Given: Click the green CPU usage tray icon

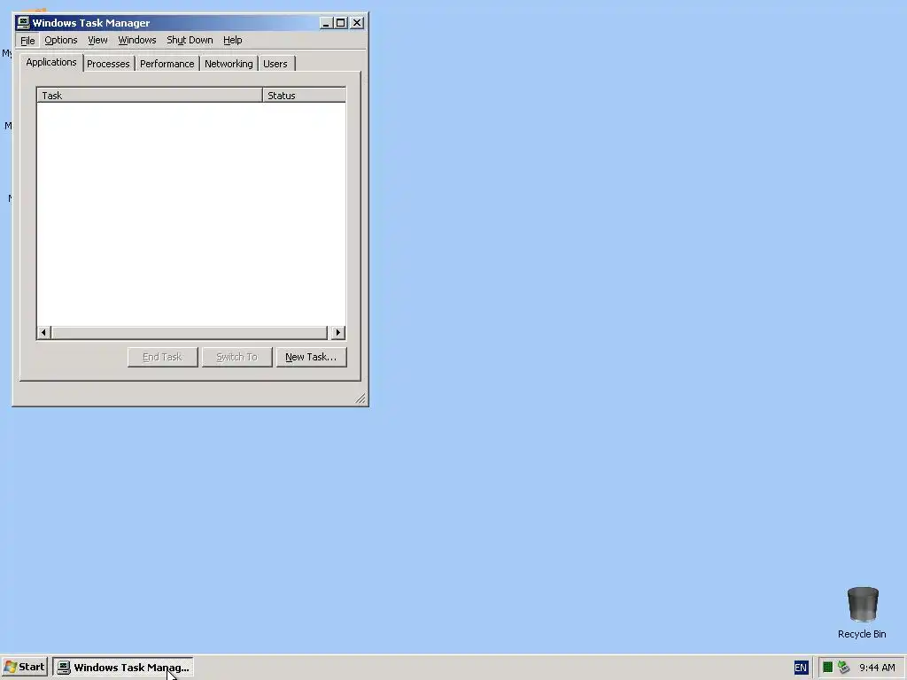Looking at the screenshot, I should tap(828, 668).
